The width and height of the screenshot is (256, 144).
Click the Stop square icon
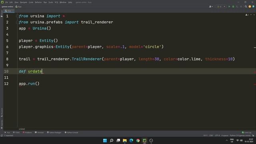click(241, 6)
